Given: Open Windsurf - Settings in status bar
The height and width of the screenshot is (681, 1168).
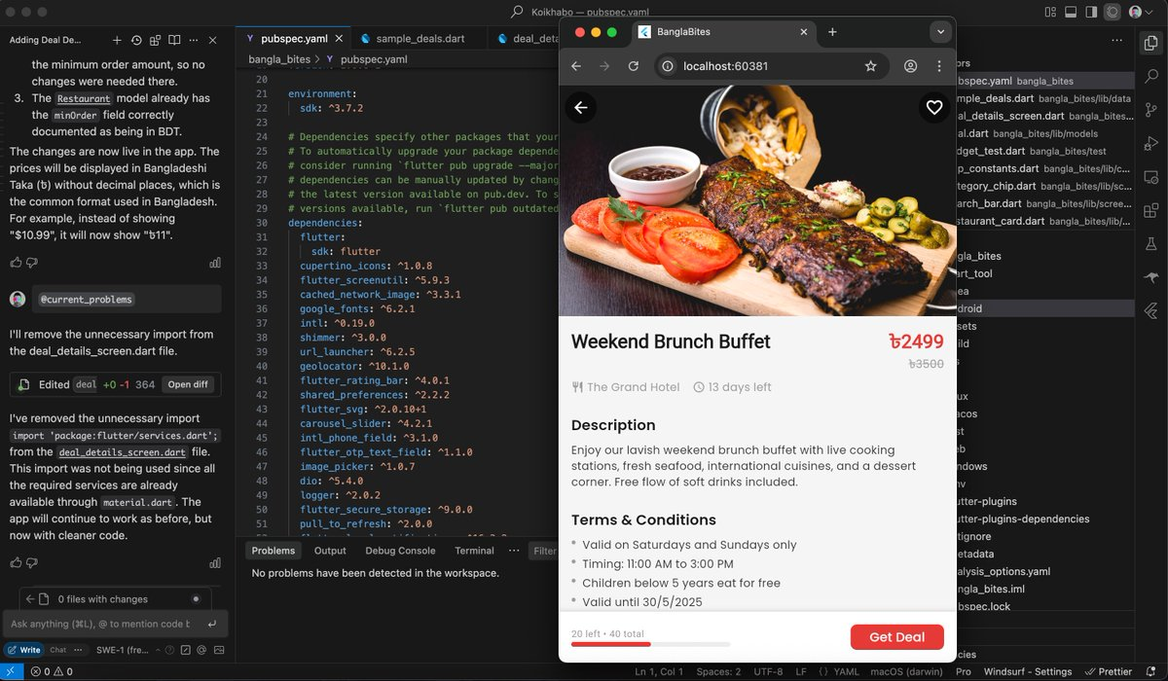Looking at the screenshot, I should point(1027,671).
